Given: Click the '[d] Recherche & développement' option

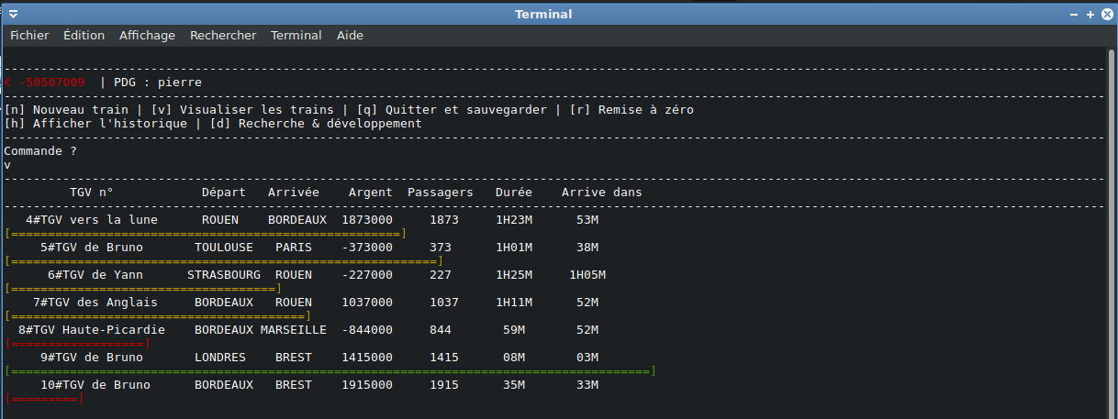Looking at the screenshot, I should pyautogui.click(x=316, y=124).
